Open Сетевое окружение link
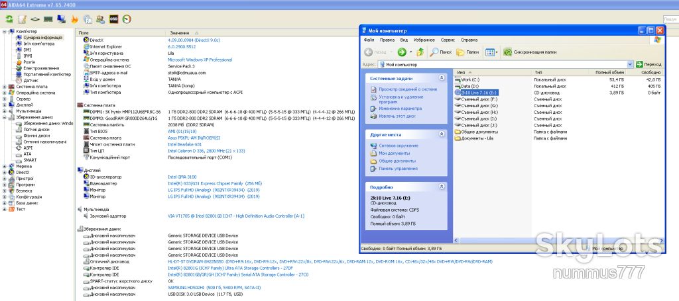 pyautogui.click(x=399, y=146)
